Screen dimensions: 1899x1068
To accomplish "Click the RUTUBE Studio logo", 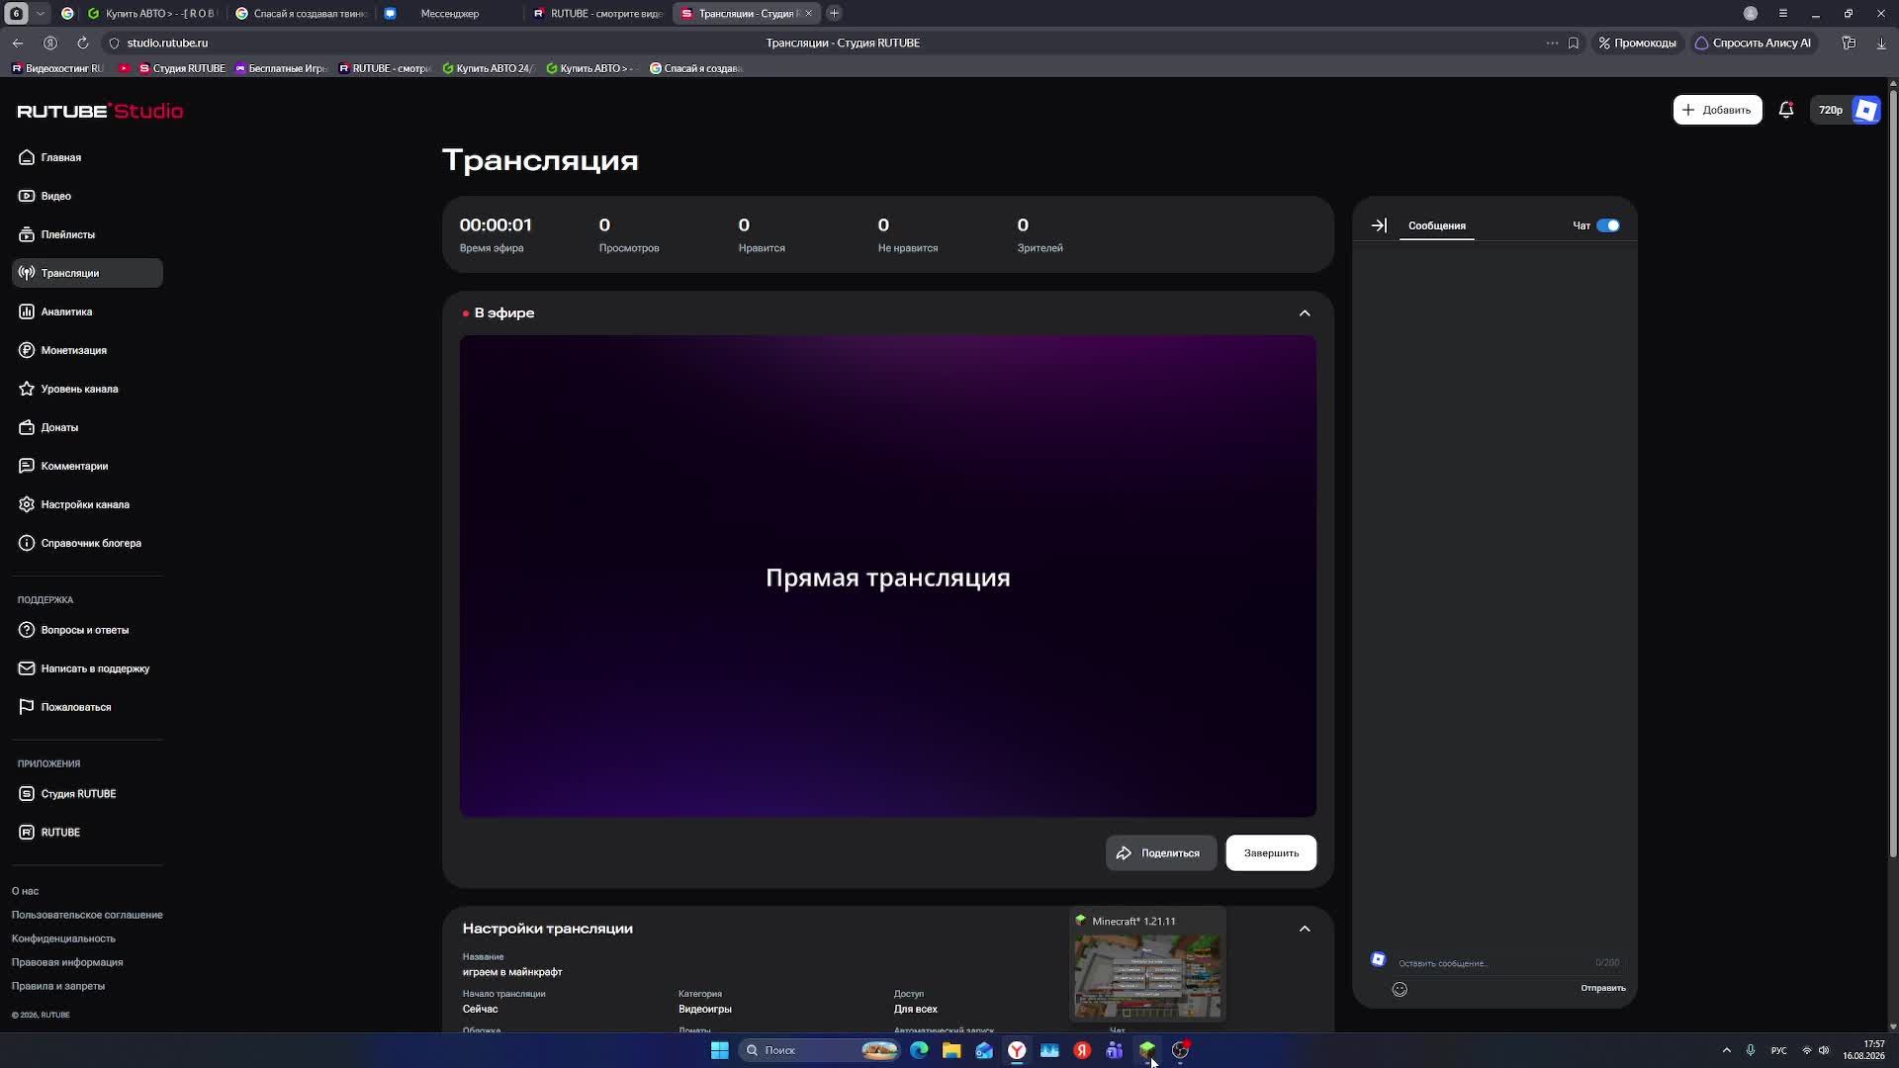I will tap(100, 111).
